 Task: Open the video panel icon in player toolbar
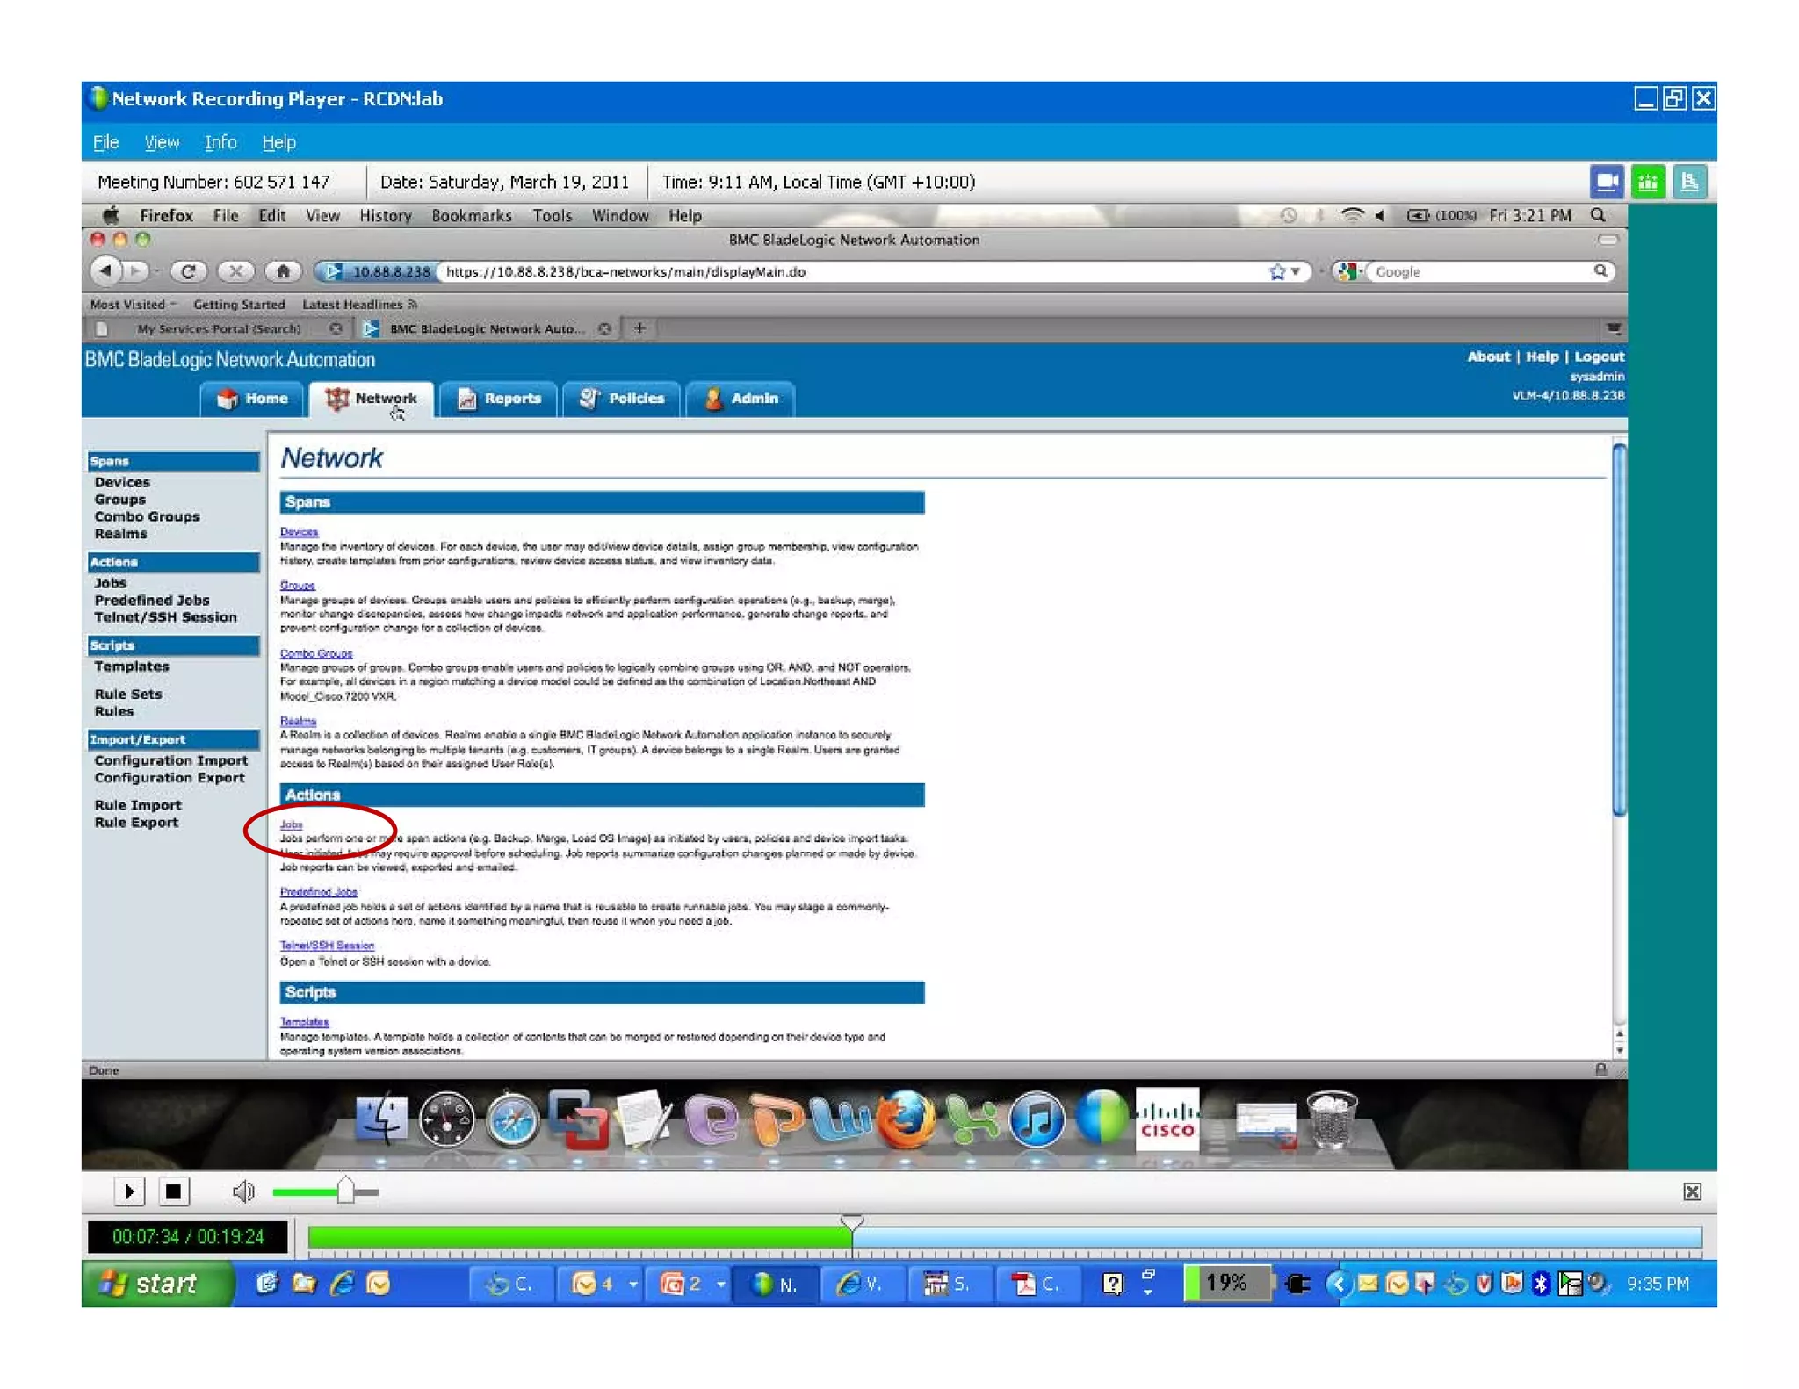(x=1606, y=182)
